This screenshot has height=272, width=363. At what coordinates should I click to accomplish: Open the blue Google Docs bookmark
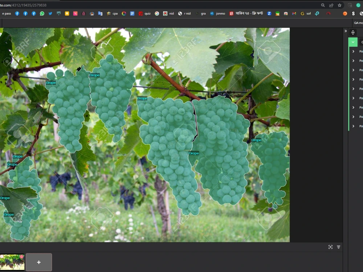coord(132,13)
